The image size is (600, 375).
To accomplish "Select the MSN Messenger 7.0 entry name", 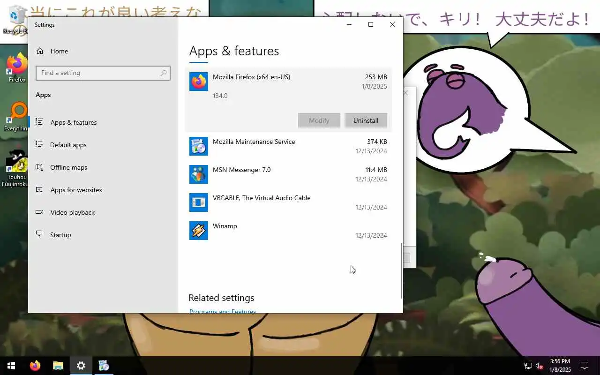I will coord(241,170).
